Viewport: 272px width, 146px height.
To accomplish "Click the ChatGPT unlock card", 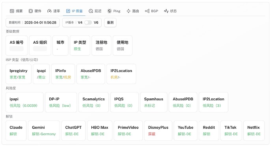I will click(73, 131).
